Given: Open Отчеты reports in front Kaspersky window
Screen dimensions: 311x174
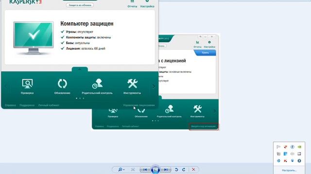Looking at the screenshot, I should pyautogui.click(x=132, y=4).
